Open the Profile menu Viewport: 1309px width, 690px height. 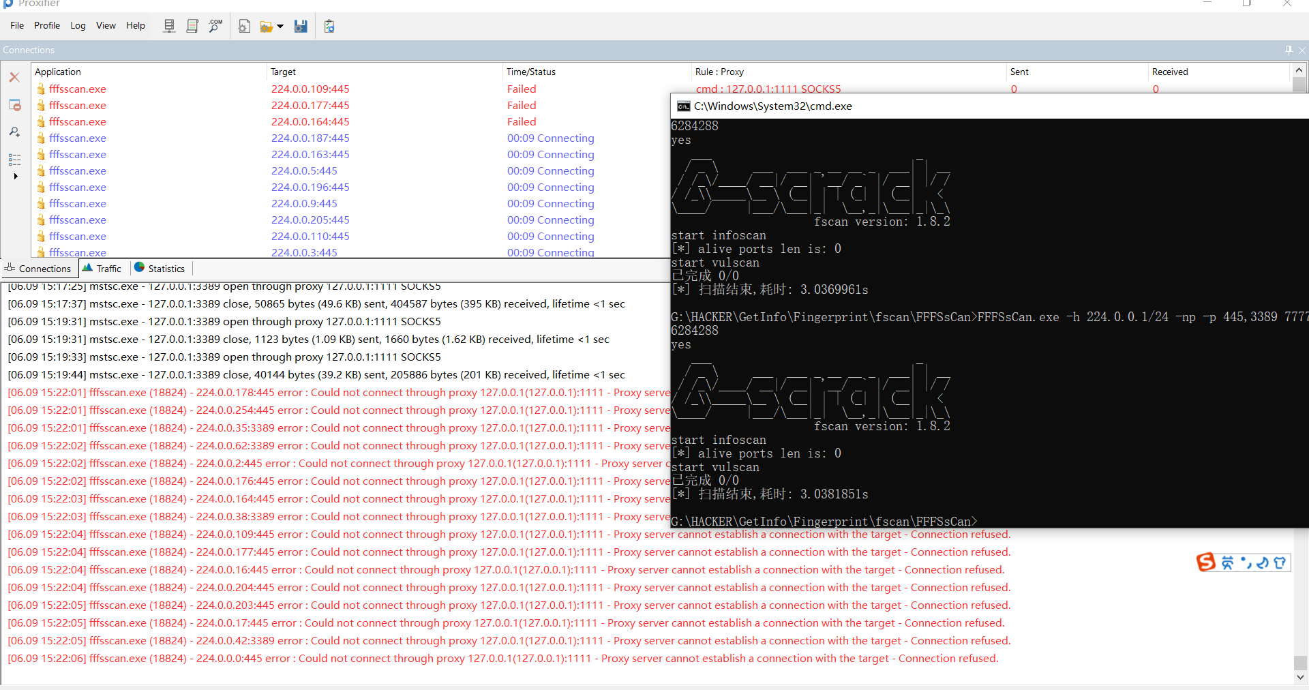tap(47, 25)
